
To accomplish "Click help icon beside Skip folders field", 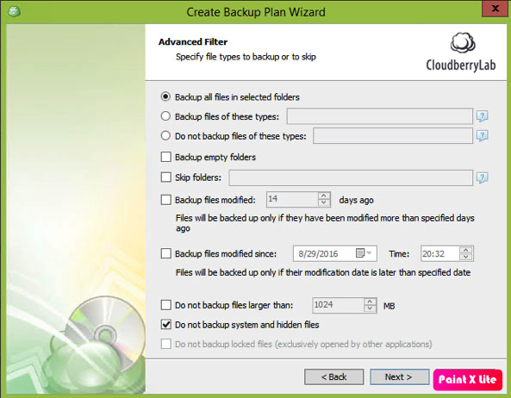I will point(483,177).
